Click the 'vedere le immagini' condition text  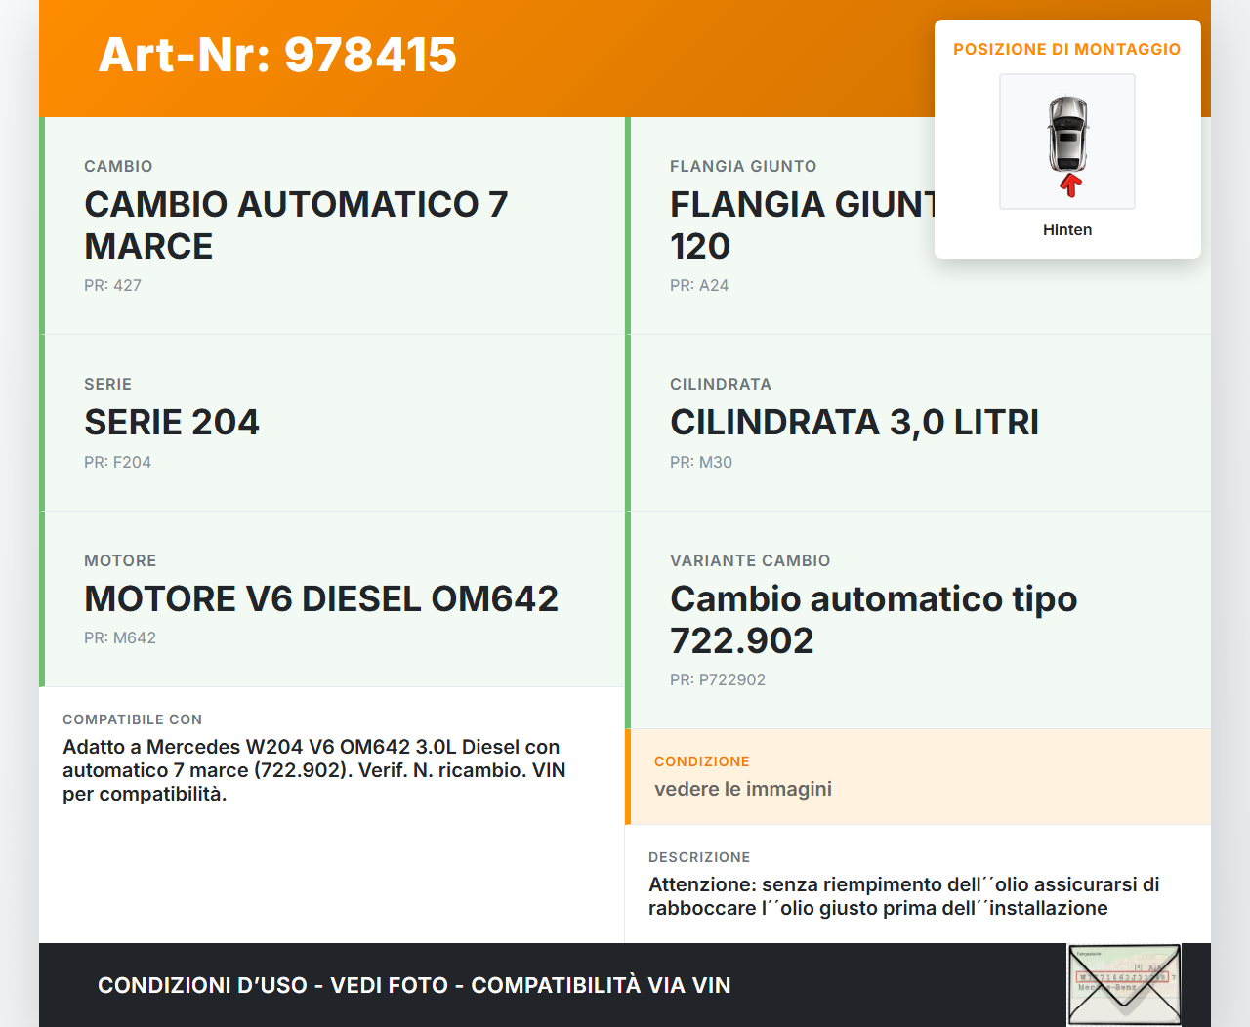click(742, 789)
